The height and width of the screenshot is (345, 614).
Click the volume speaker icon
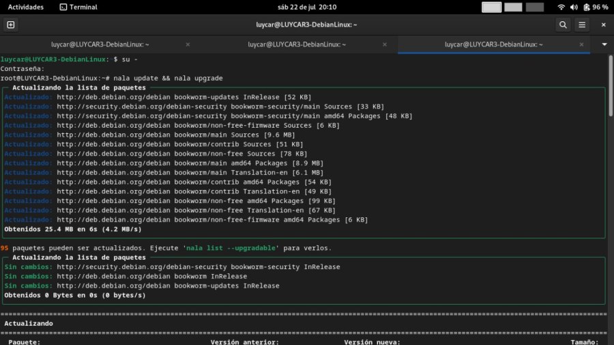pyautogui.click(x=574, y=7)
